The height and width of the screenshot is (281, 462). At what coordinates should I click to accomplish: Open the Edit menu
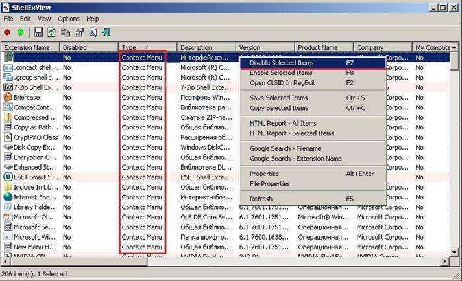25,19
